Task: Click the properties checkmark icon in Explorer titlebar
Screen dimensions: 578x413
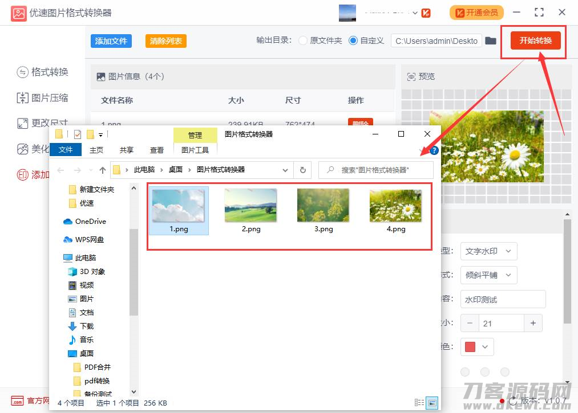Action: coord(78,134)
